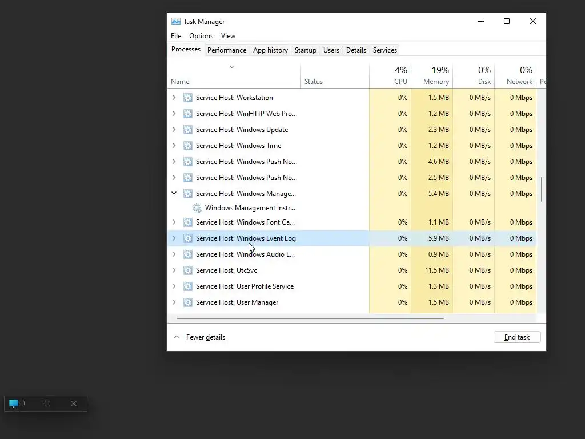
Task: Select the Processes tab
Action: 186,49
